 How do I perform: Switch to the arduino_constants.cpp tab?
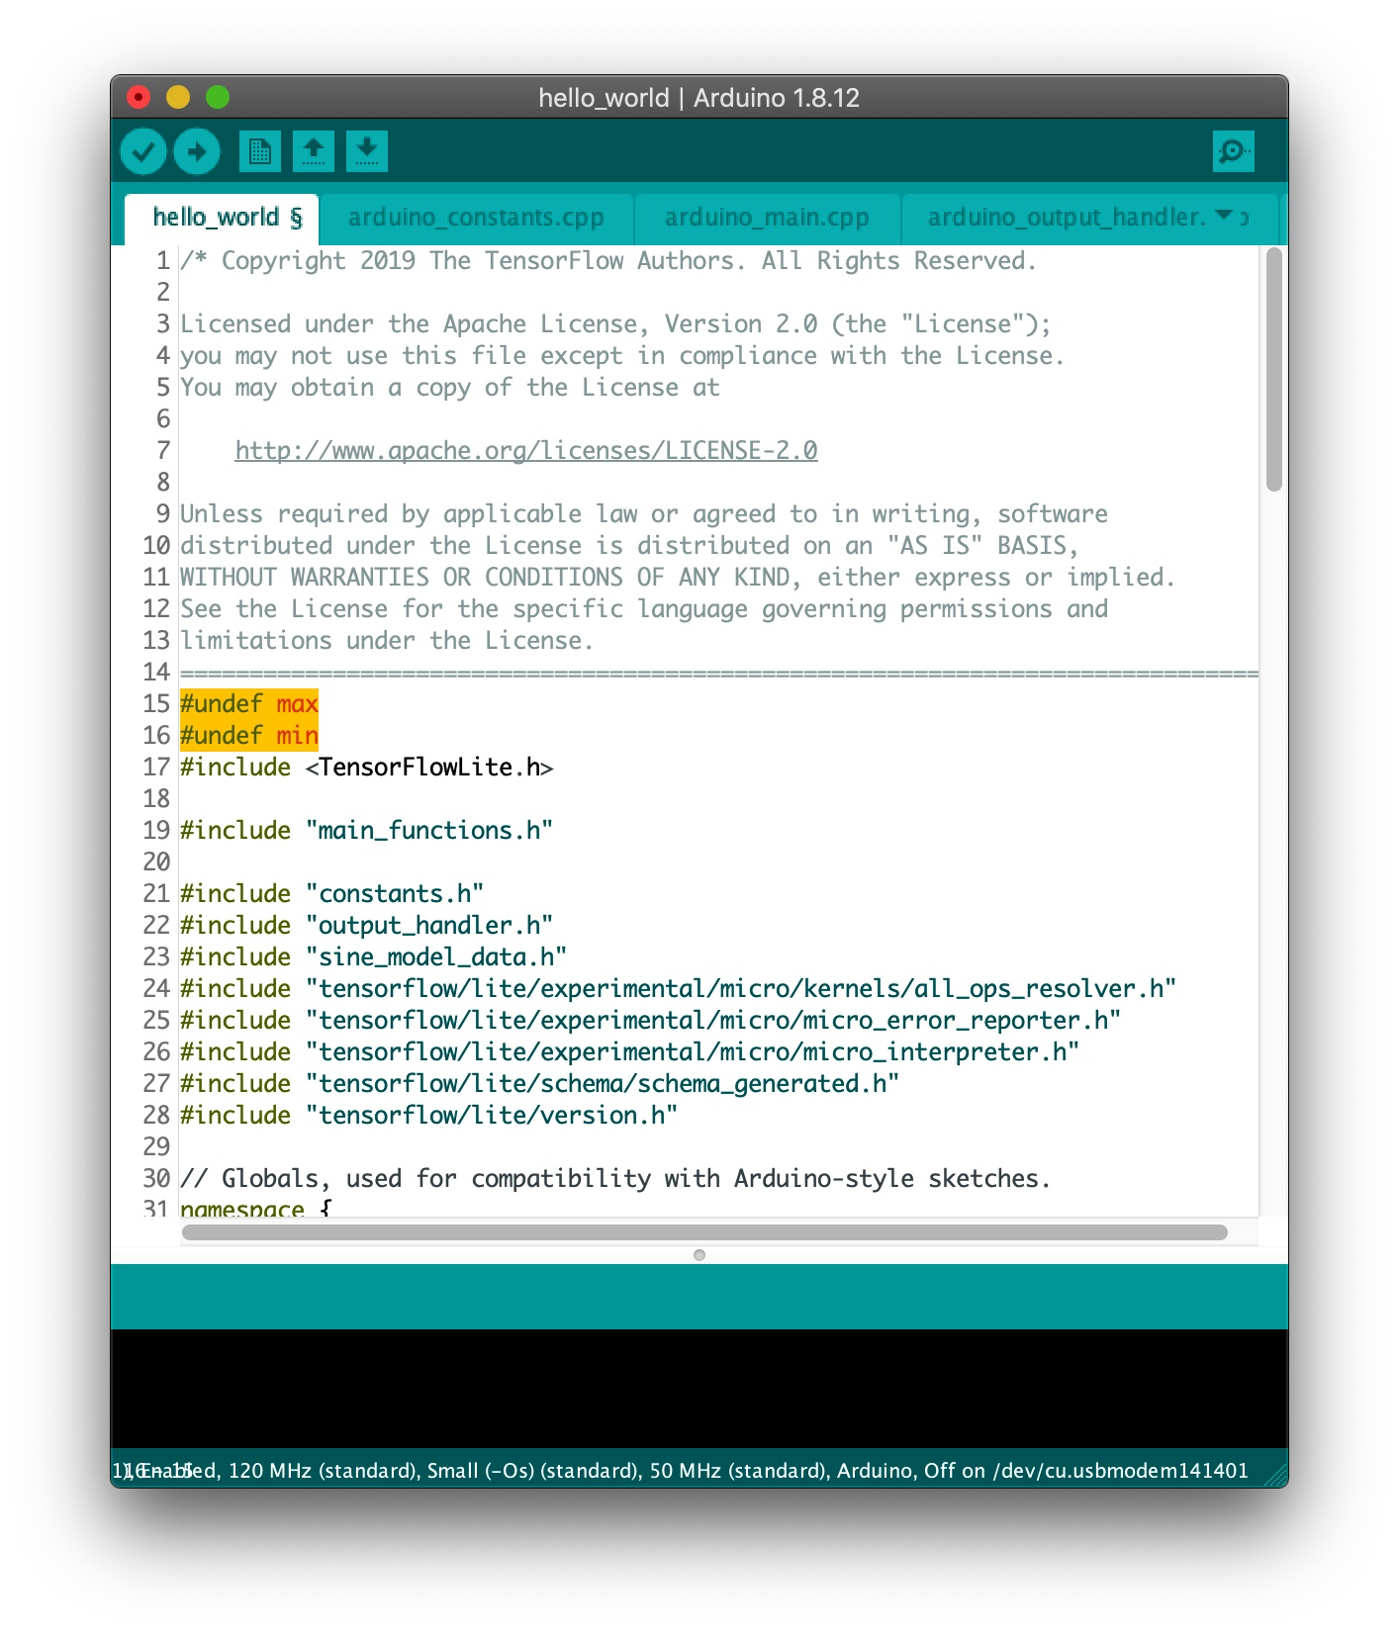click(476, 218)
